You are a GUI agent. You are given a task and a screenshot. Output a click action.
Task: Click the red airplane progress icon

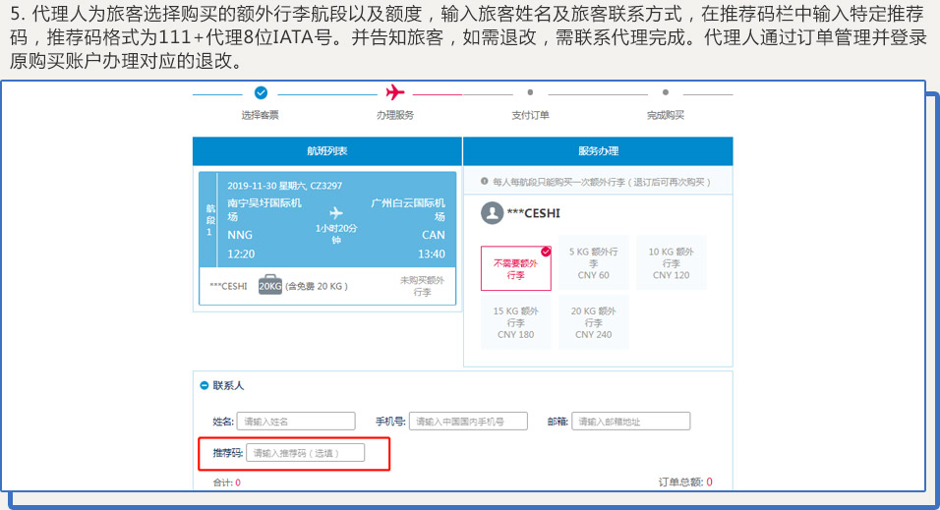pos(395,92)
